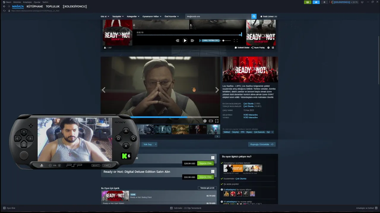380x213 pixels.
Task: Open the Taktiksel tag
Action: click(x=227, y=132)
